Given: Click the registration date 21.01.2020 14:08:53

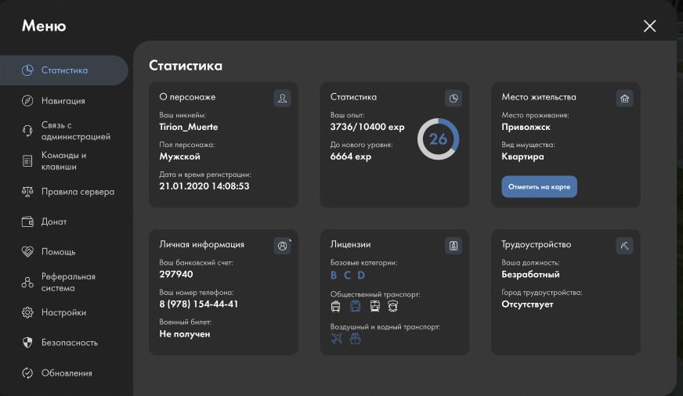Looking at the screenshot, I should 204,186.
